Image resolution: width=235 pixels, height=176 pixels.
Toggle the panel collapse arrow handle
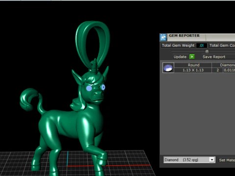pos(207,51)
